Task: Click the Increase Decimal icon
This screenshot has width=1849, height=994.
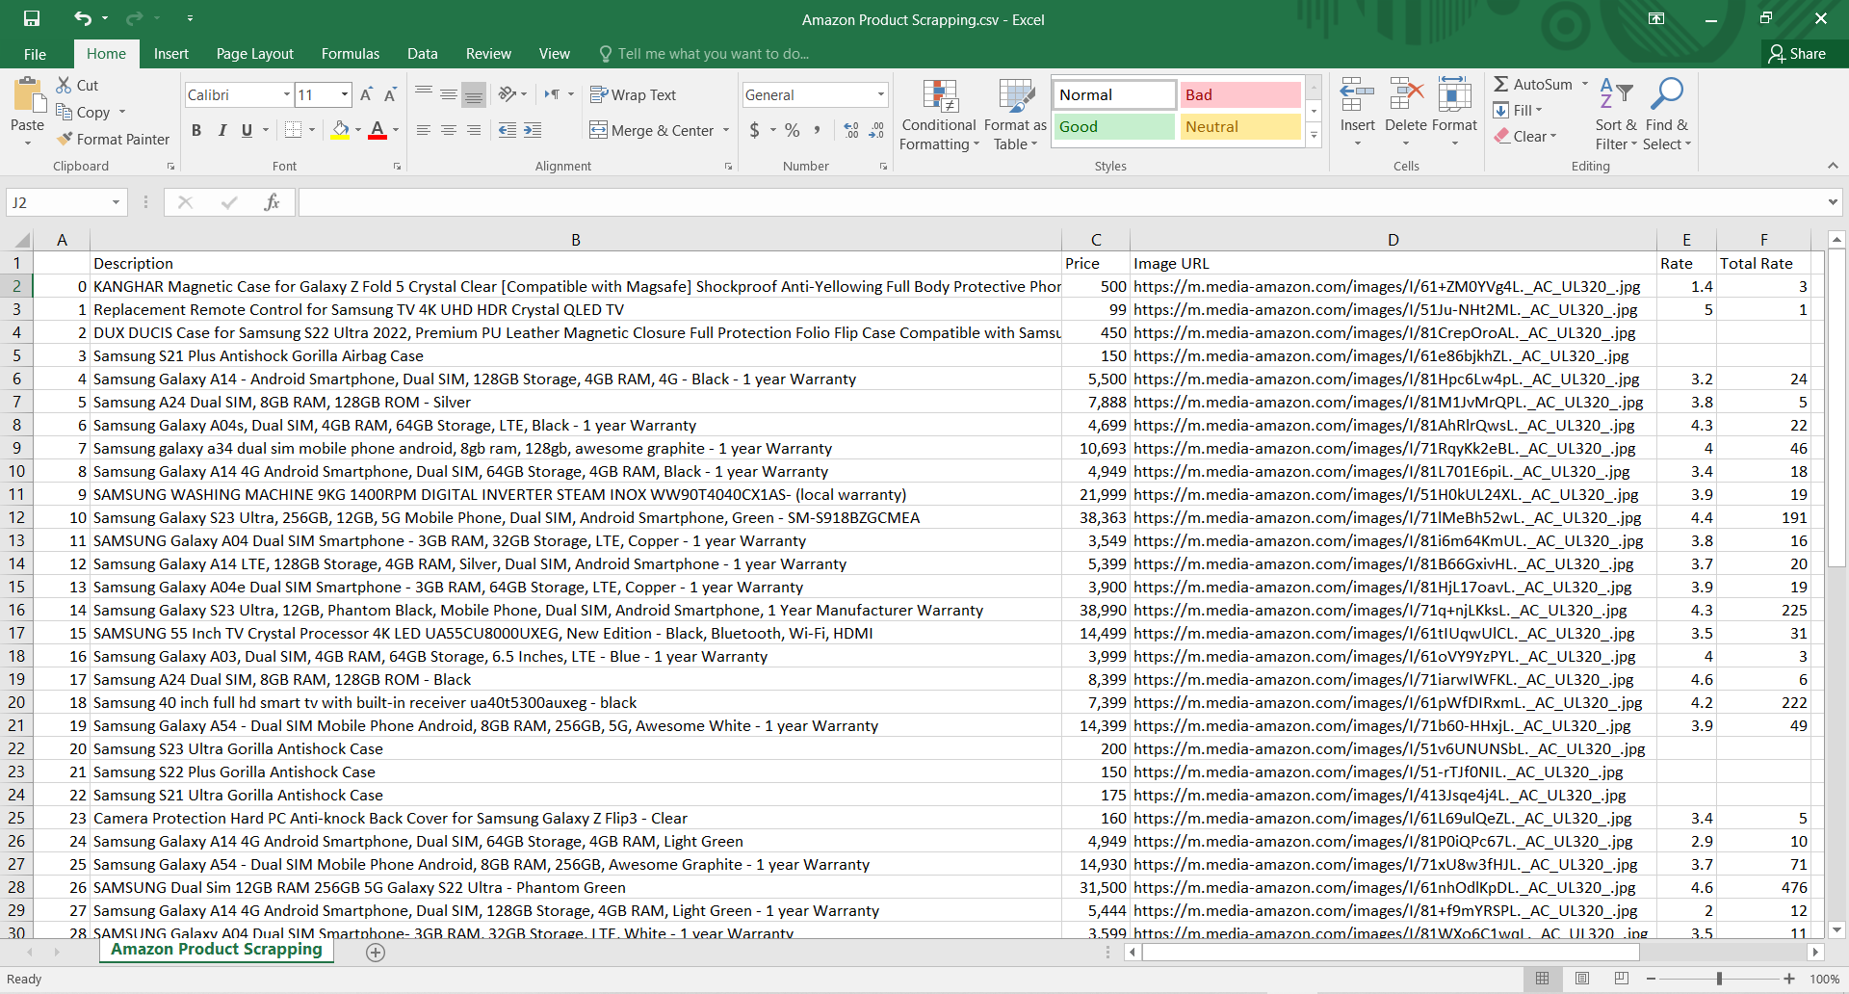Action: (x=851, y=130)
